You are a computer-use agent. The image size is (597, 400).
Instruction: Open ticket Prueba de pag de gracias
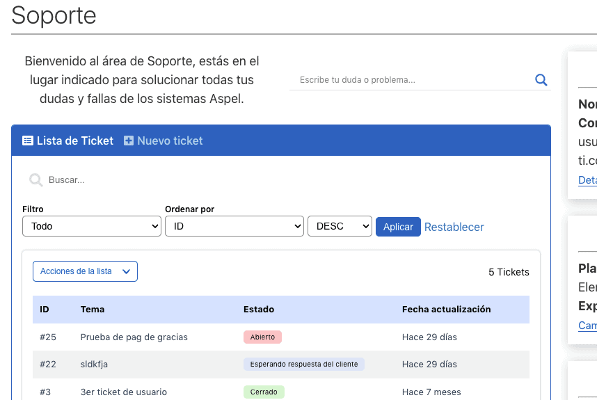[x=134, y=337]
